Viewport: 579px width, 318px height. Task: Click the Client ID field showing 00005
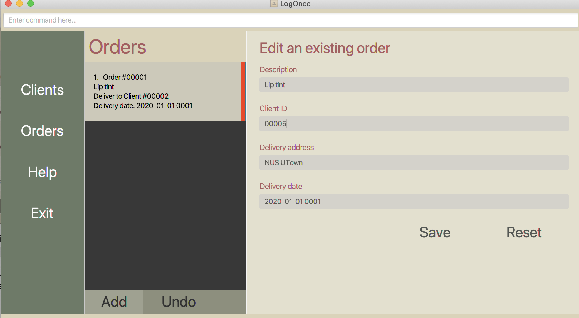click(x=414, y=124)
